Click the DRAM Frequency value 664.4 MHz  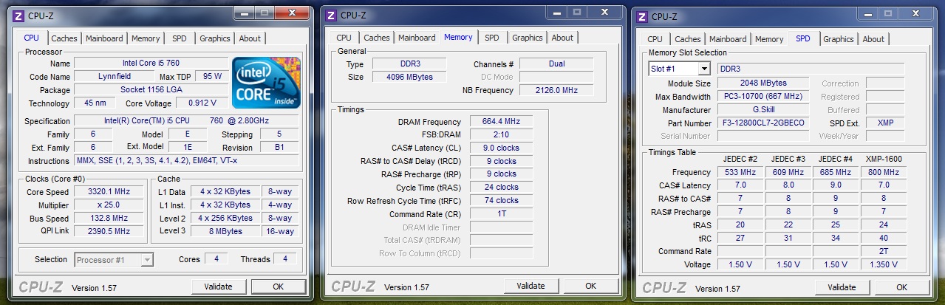point(501,122)
